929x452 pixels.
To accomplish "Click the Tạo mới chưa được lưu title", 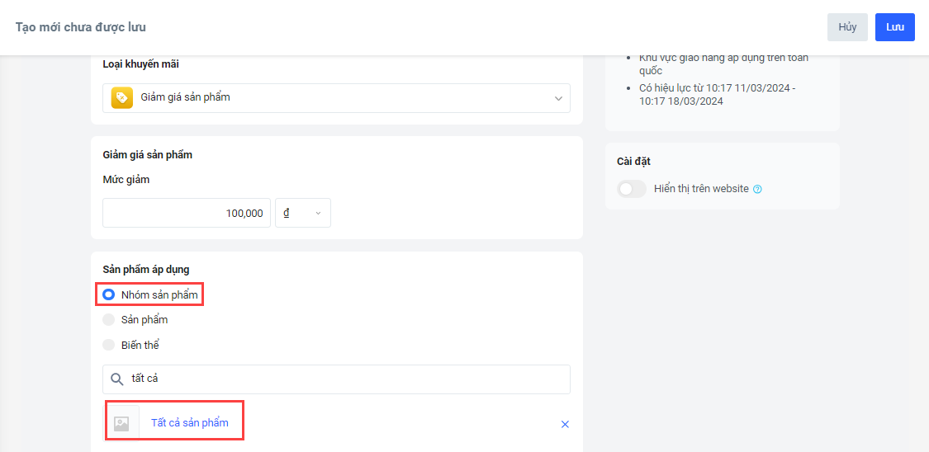I will 80,27.
